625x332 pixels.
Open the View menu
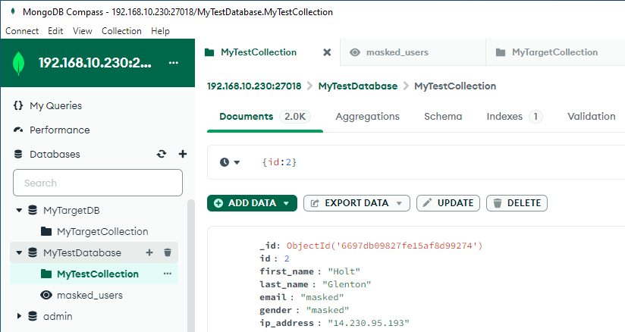[x=82, y=31]
